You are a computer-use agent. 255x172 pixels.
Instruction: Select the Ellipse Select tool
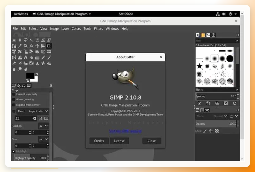pos(20,40)
